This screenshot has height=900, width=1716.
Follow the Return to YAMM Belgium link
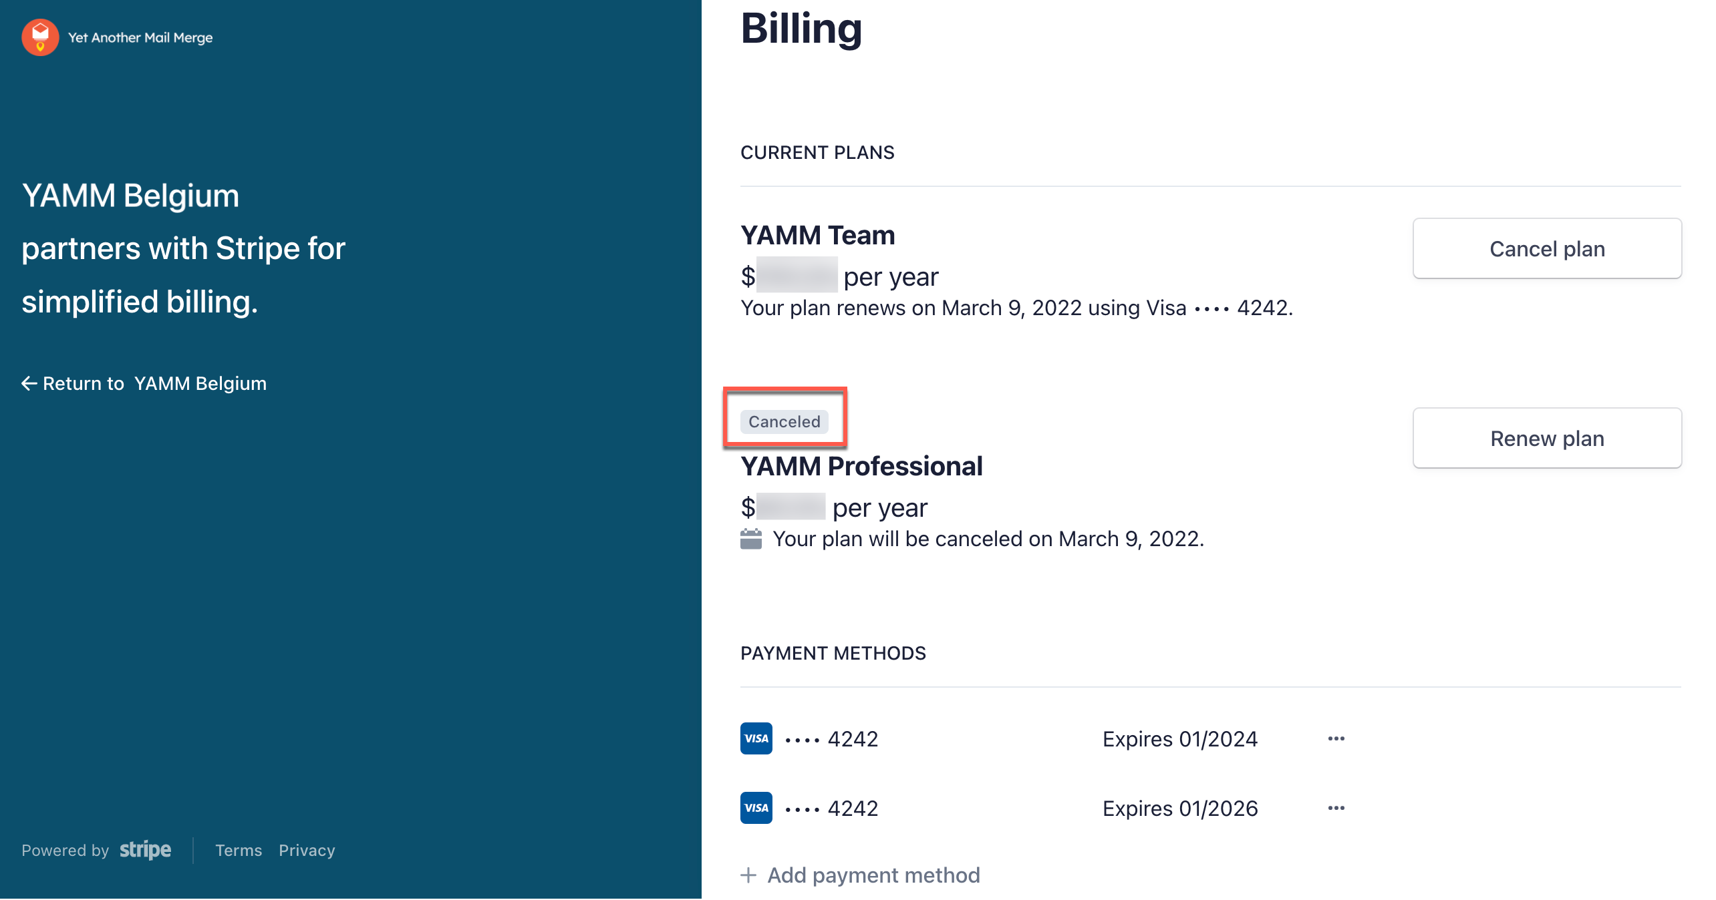click(154, 383)
